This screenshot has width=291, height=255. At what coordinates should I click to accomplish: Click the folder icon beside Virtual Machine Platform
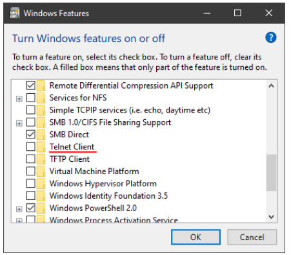coord(41,172)
